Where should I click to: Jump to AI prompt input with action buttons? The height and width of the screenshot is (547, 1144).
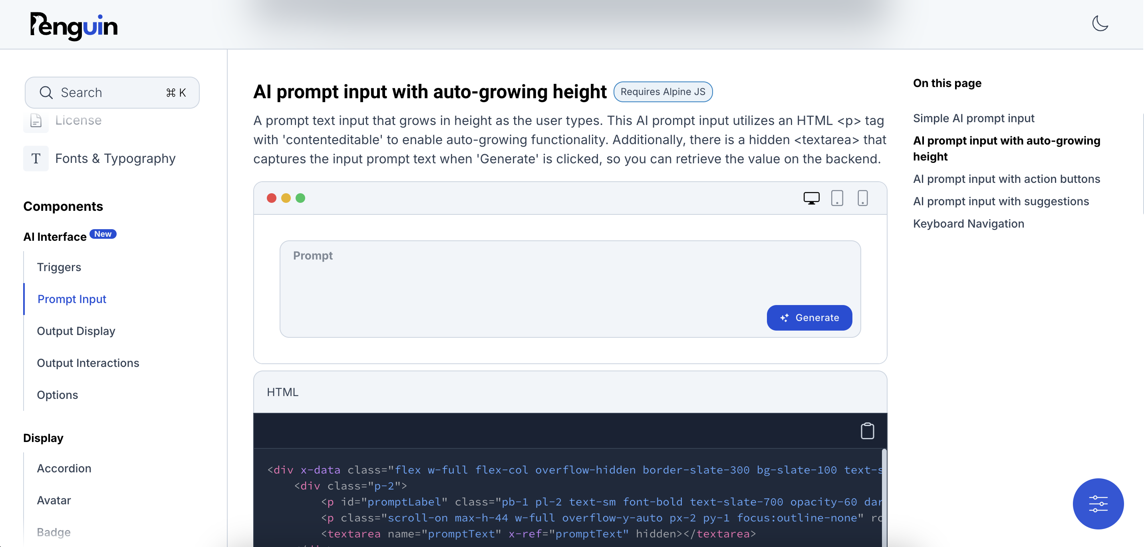pos(1006,179)
